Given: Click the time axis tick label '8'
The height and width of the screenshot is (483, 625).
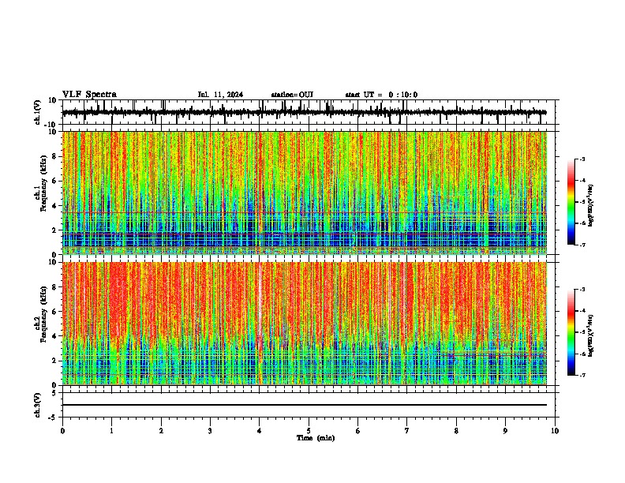Looking at the screenshot, I should click(x=456, y=431).
